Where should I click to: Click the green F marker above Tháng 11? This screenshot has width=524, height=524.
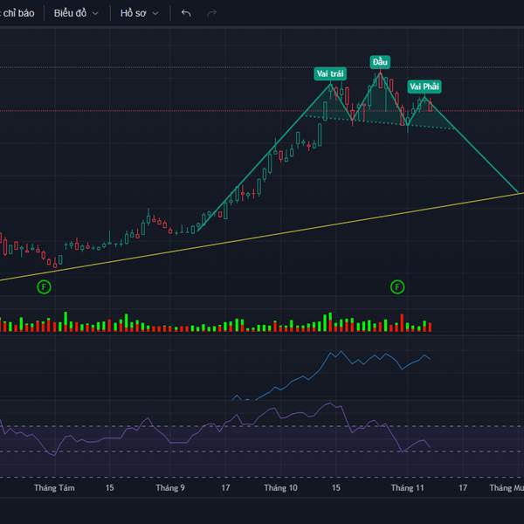pyautogui.click(x=397, y=286)
